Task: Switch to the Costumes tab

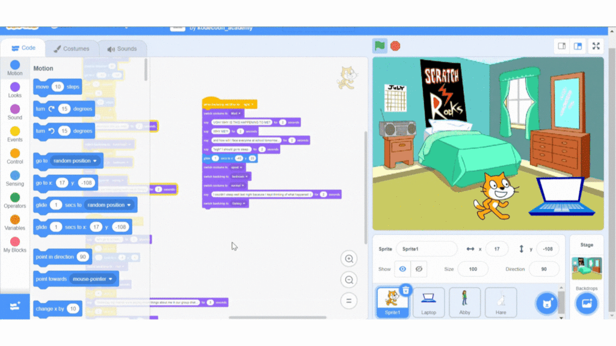Action: 71,49
